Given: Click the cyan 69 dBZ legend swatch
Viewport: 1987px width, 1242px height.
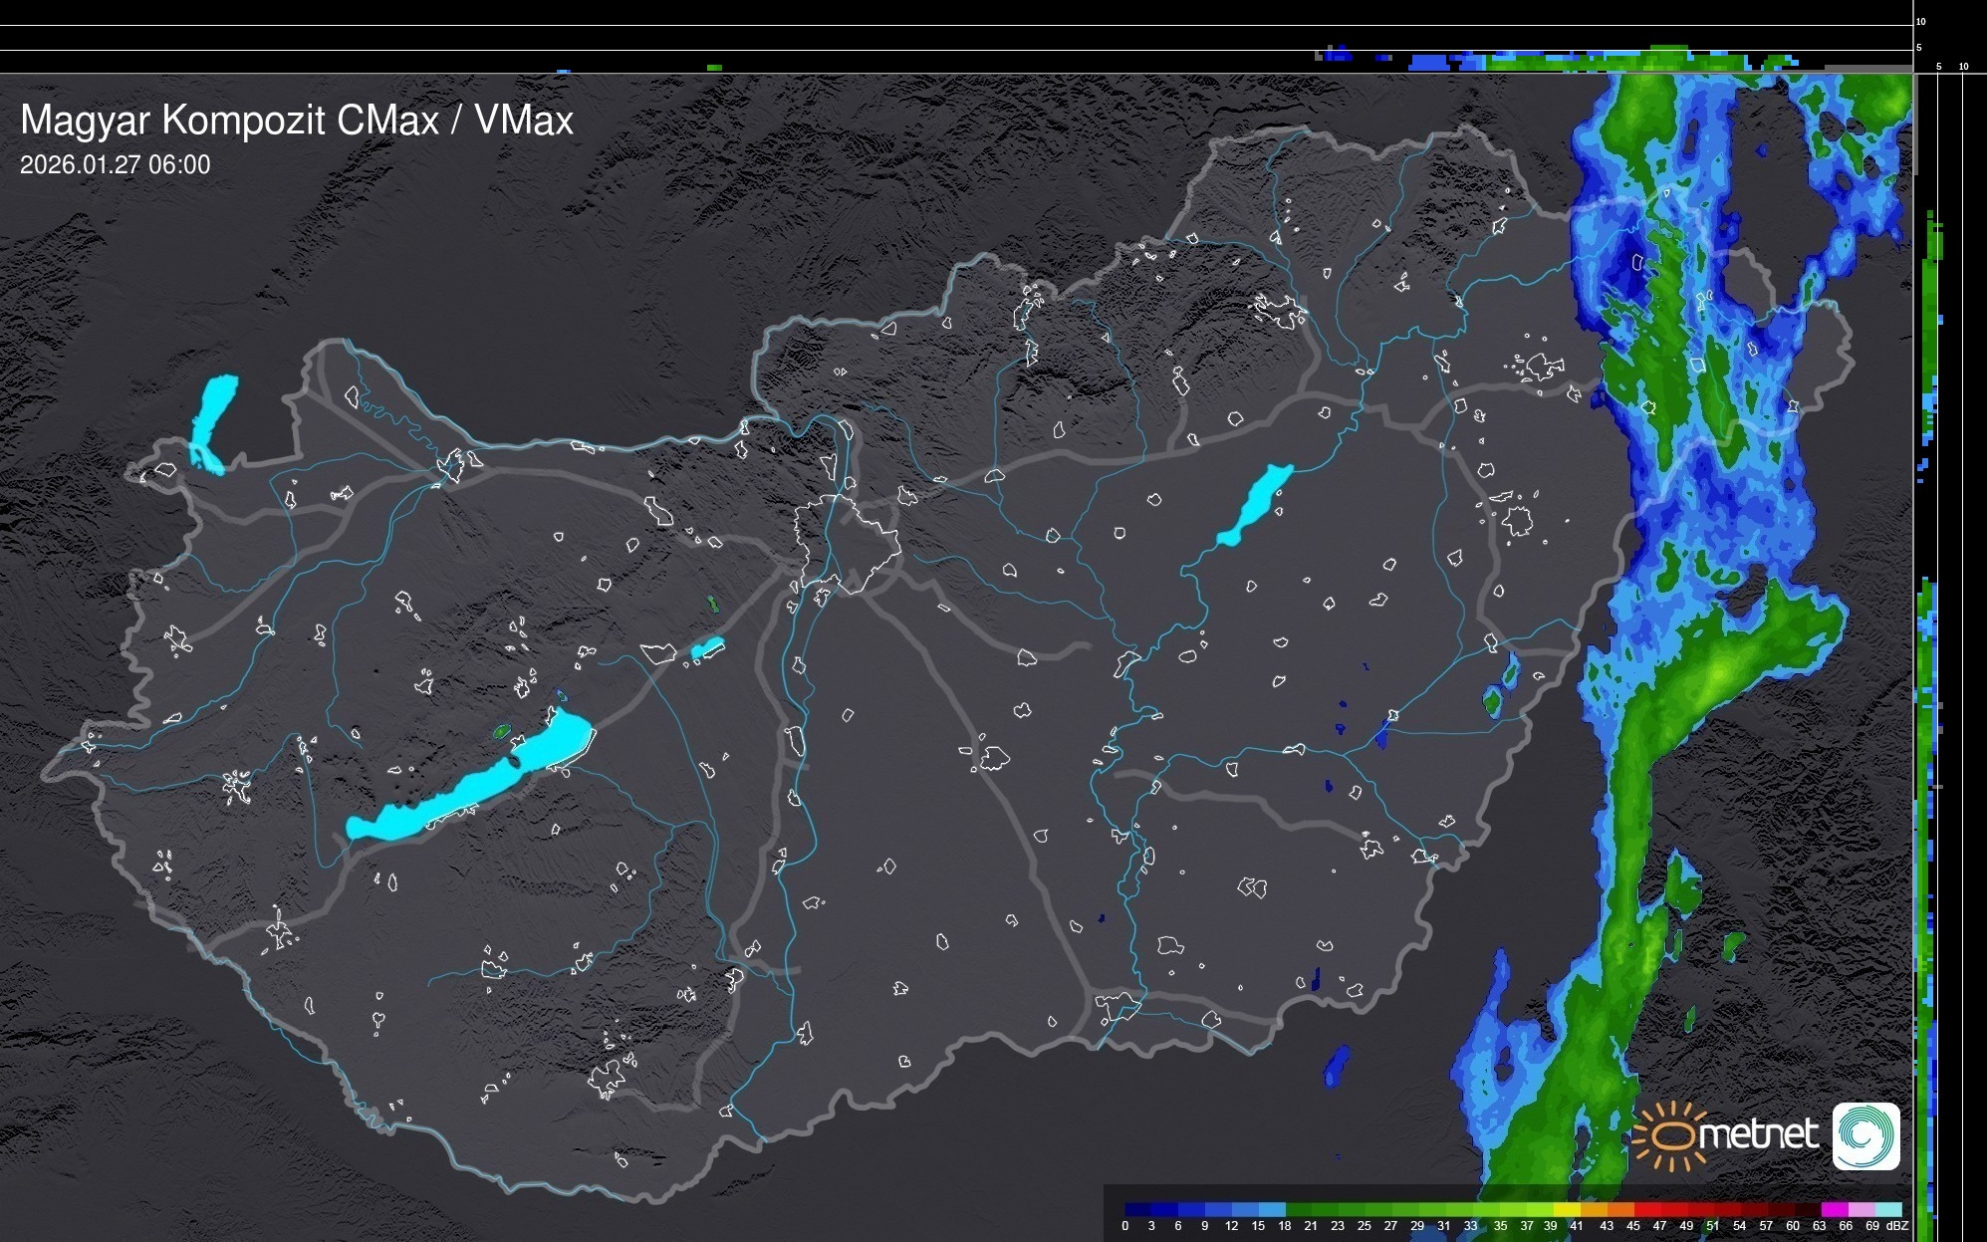Looking at the screenshot, I should tap(1888, 1209).
